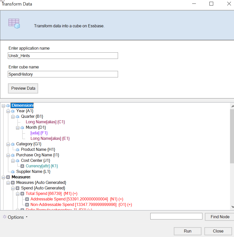Click the attribute icon next to Currency[attr]

coord(22,166)
